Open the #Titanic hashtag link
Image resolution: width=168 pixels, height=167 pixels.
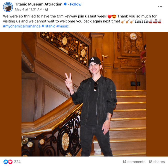(x=48, y=26)
